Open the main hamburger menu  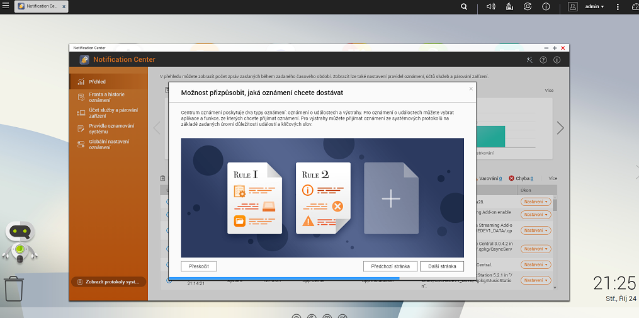[6, 6]
